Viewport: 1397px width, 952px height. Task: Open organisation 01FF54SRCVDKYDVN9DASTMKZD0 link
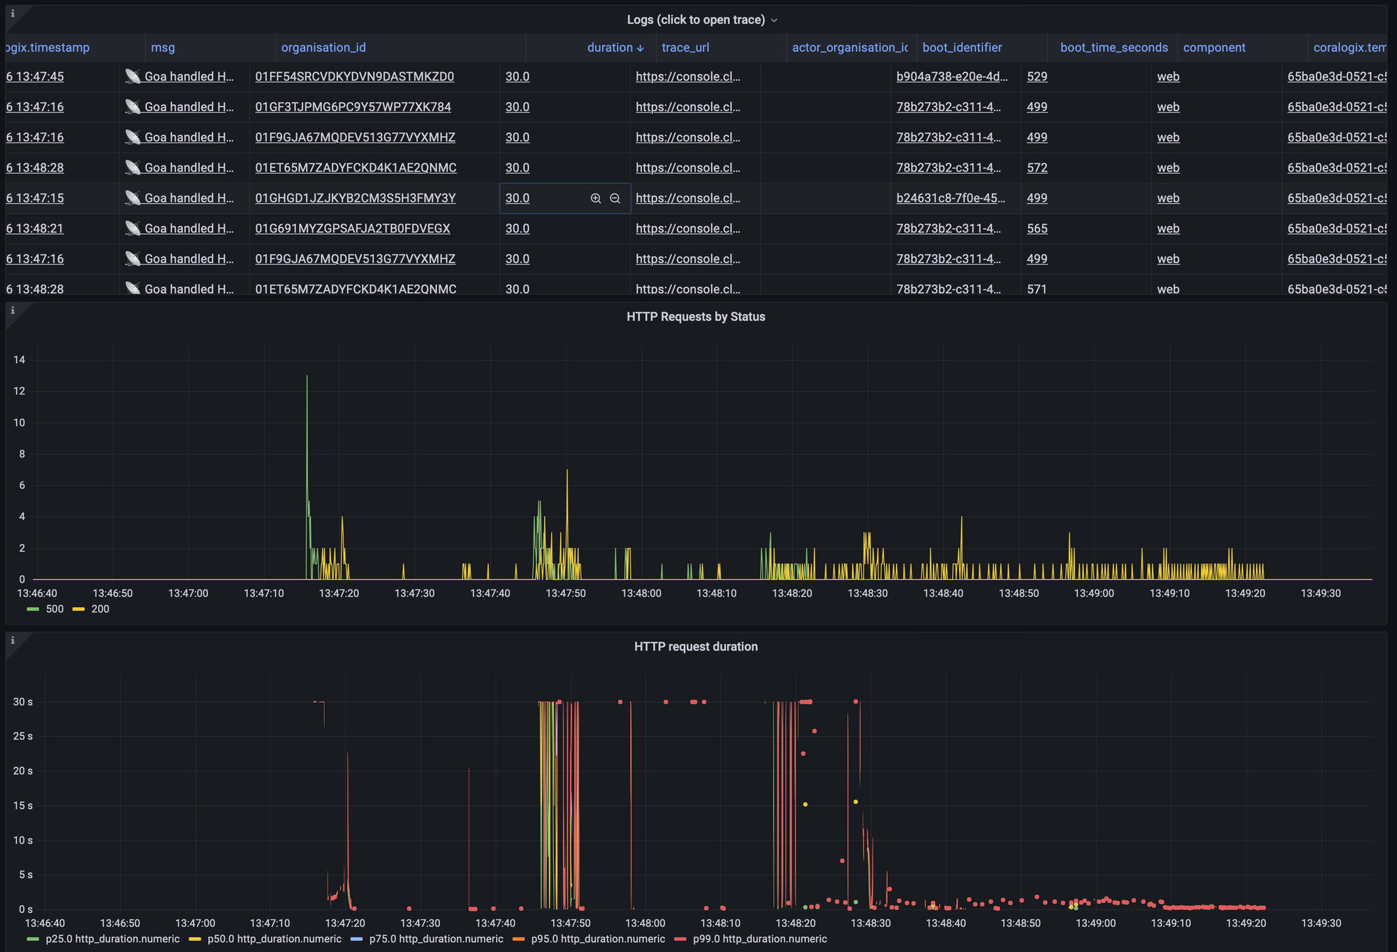(x=354, y=77)
